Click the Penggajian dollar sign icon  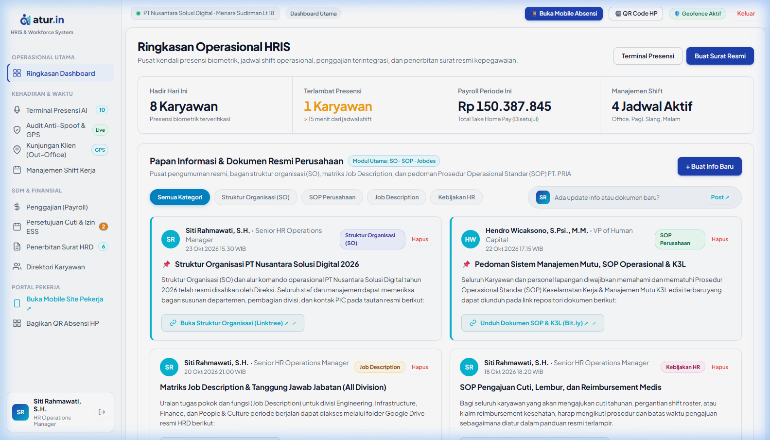click(17, 207)
